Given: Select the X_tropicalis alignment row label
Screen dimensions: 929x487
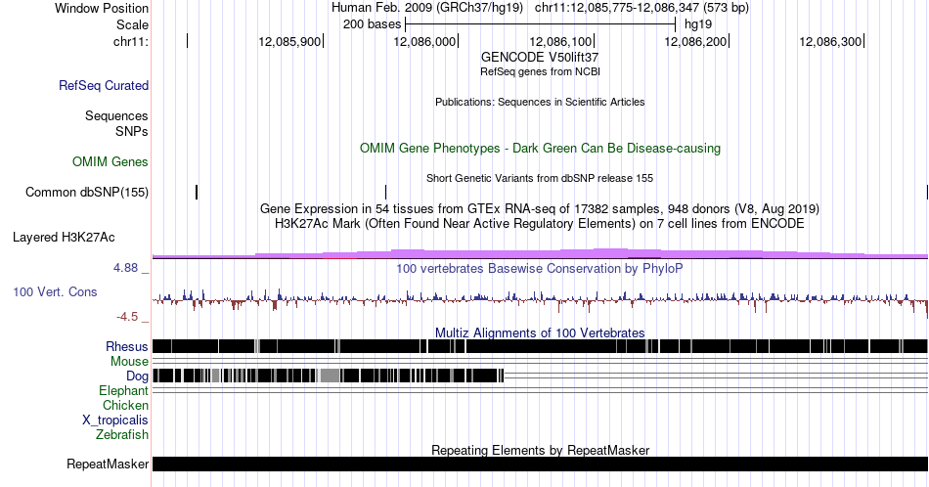Looking at the screenshot, I should (x=115, y=421).
